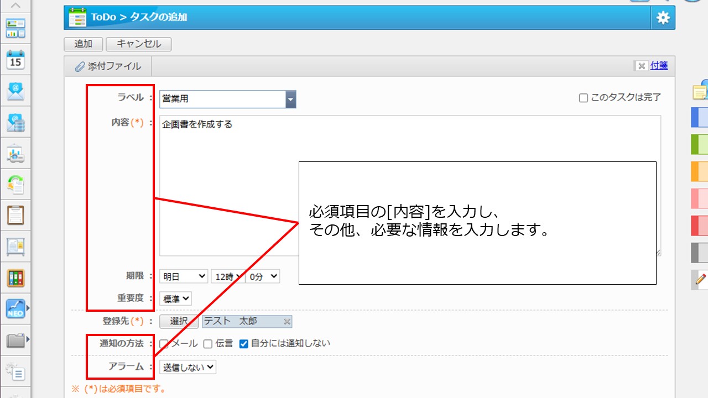Pick the blue sticky note color

coord(700,117)
